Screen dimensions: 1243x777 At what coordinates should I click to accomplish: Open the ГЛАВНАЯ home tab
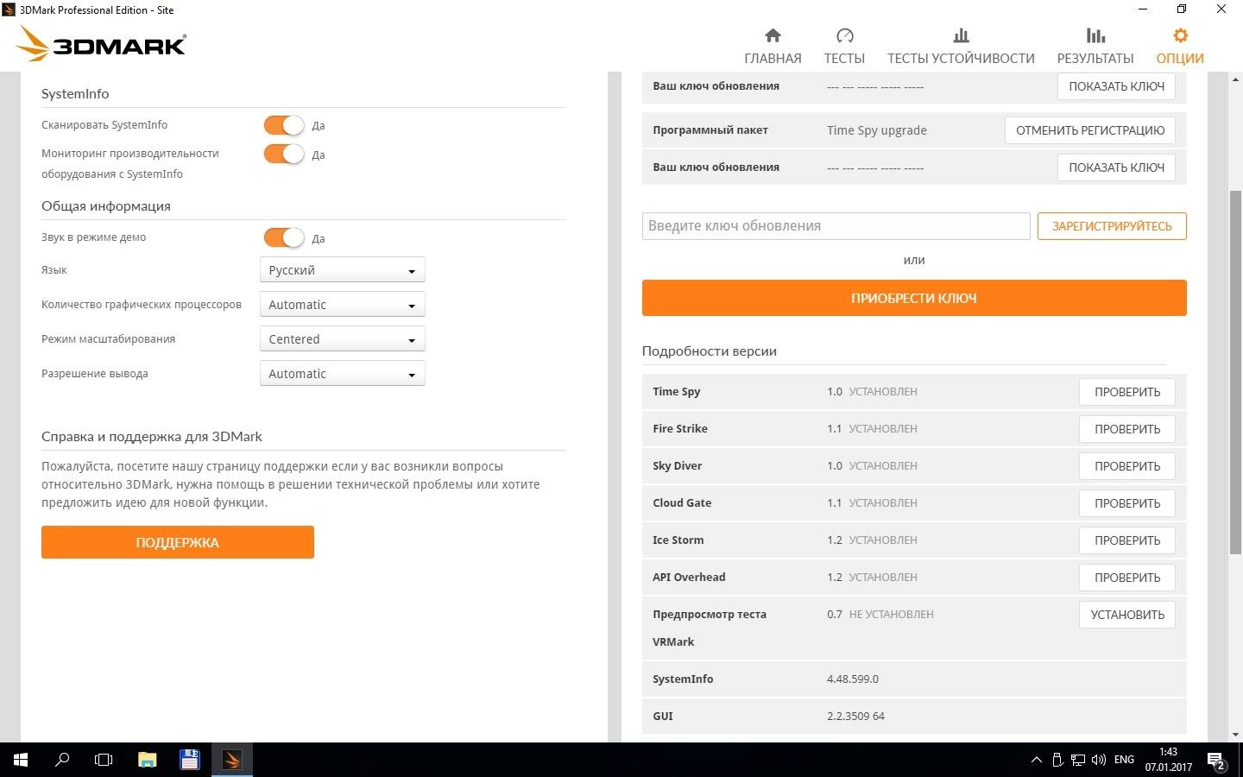[x=773, y=46]
